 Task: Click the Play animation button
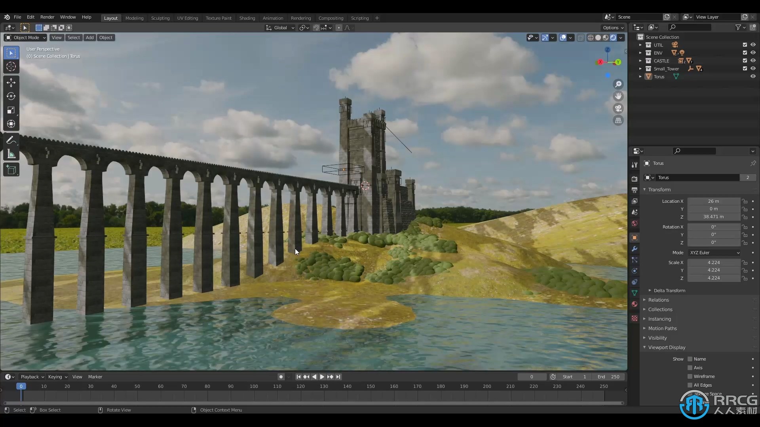322,377
